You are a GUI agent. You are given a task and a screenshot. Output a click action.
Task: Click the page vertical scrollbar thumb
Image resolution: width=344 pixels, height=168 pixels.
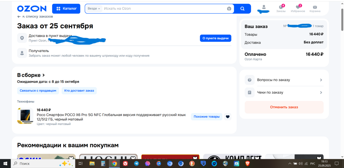[x=342, y=20]
